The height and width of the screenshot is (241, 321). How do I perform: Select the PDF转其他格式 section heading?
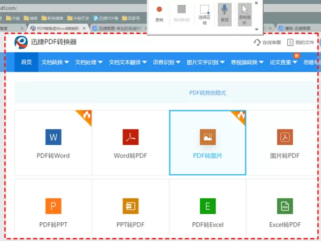point(208,93)
